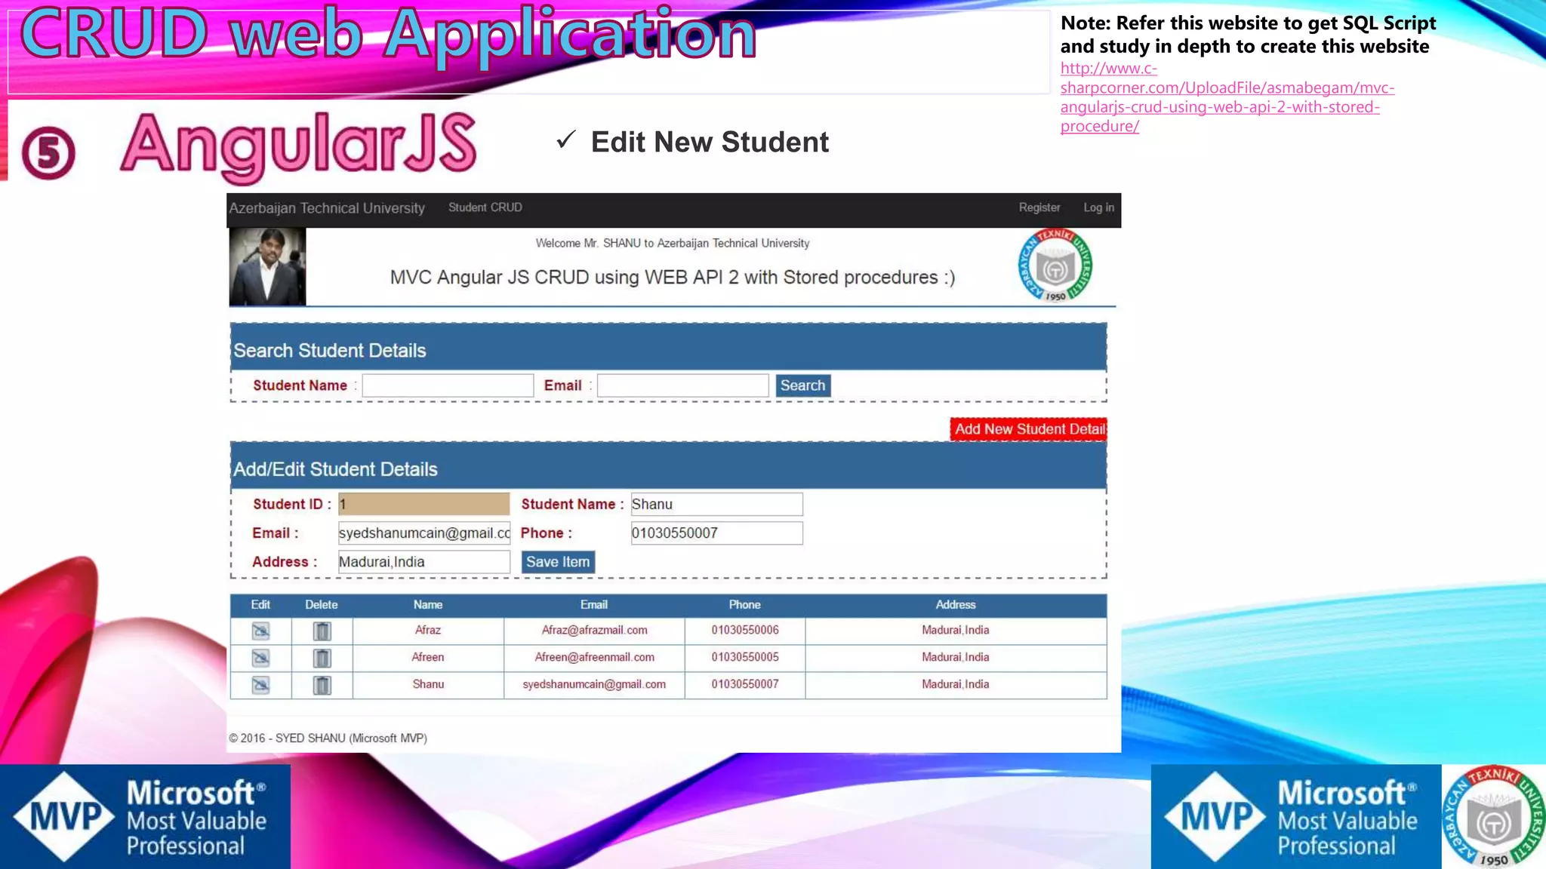Click the Name column header

(428, 605)
